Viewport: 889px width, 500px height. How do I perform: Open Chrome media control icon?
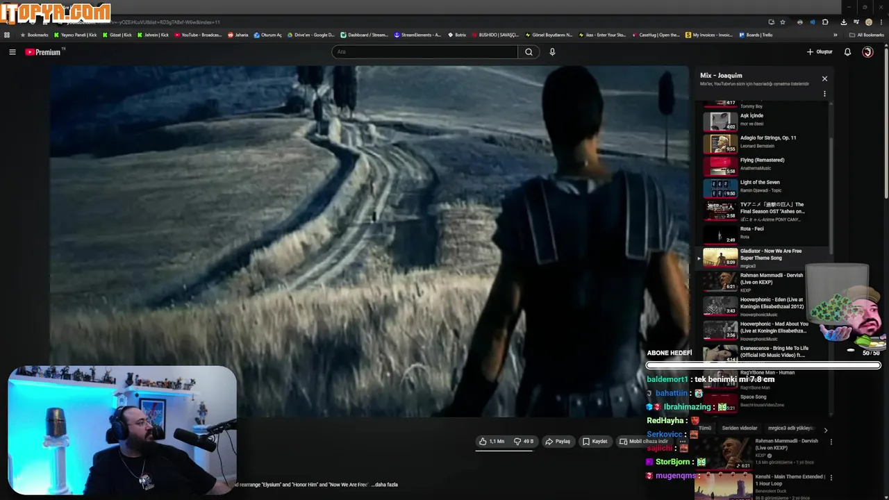click(x=856, y=22)
